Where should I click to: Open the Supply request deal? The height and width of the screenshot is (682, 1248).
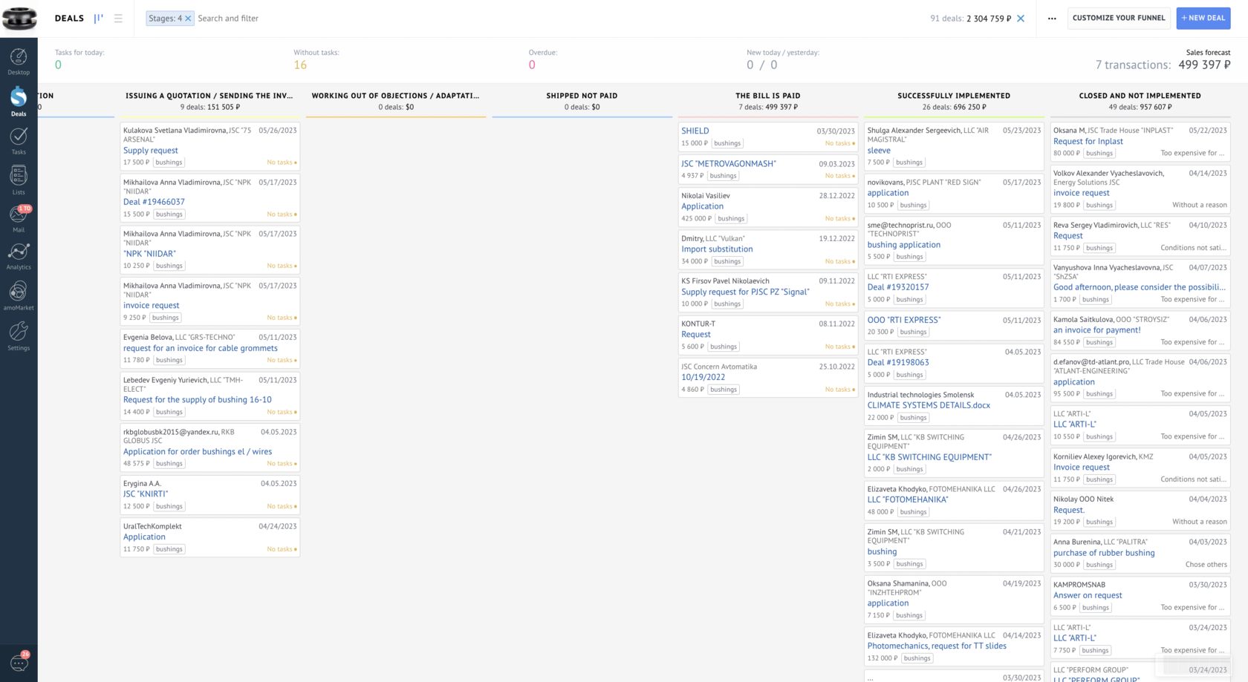click(151, 150)
